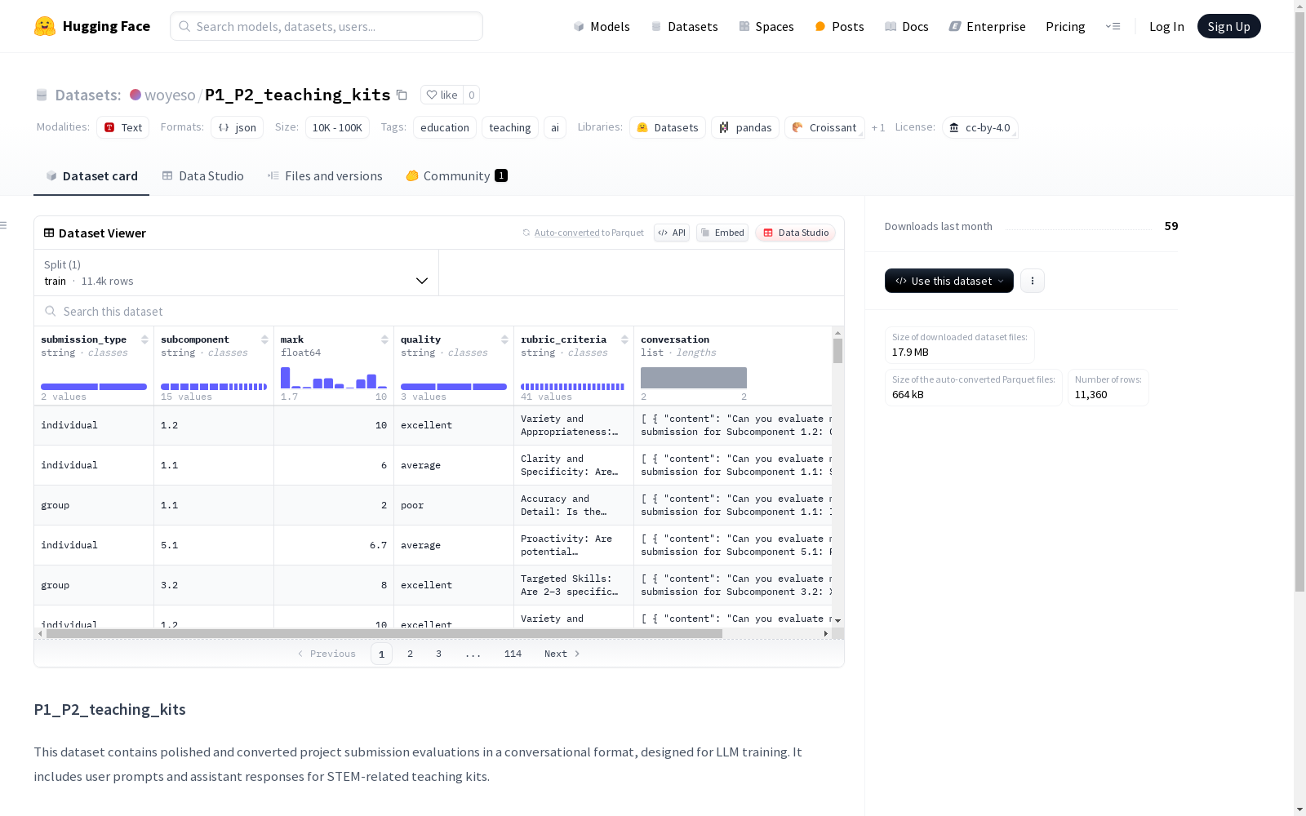Click the search magnifier in dataset search
This screenshot has width=1306, height=816.
pos(51,311)
